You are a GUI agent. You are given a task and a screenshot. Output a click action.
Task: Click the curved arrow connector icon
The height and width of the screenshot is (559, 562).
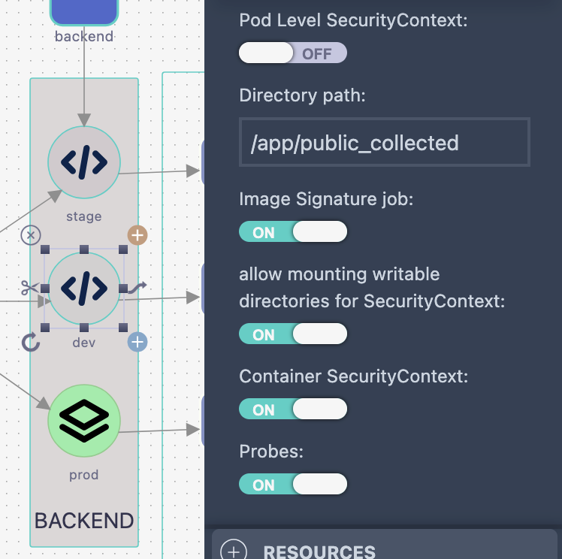(x=137, y=287)
